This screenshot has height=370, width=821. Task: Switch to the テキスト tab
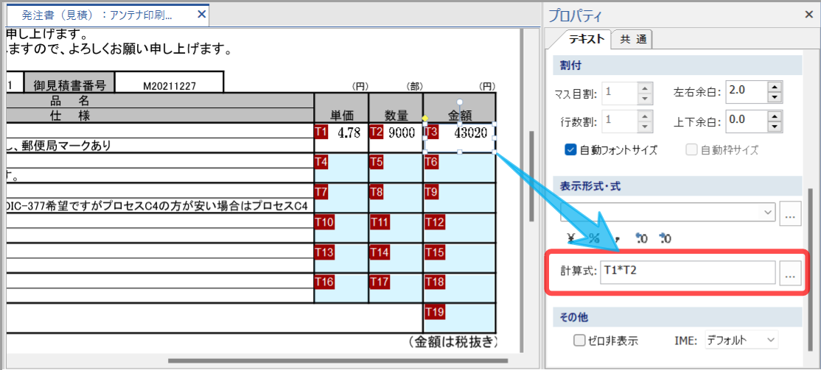pos(587,39)
